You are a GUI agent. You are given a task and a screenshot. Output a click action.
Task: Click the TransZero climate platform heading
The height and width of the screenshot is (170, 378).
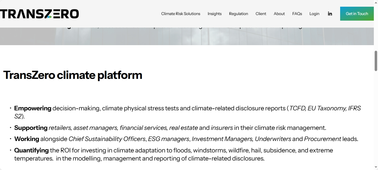point(73,75)
